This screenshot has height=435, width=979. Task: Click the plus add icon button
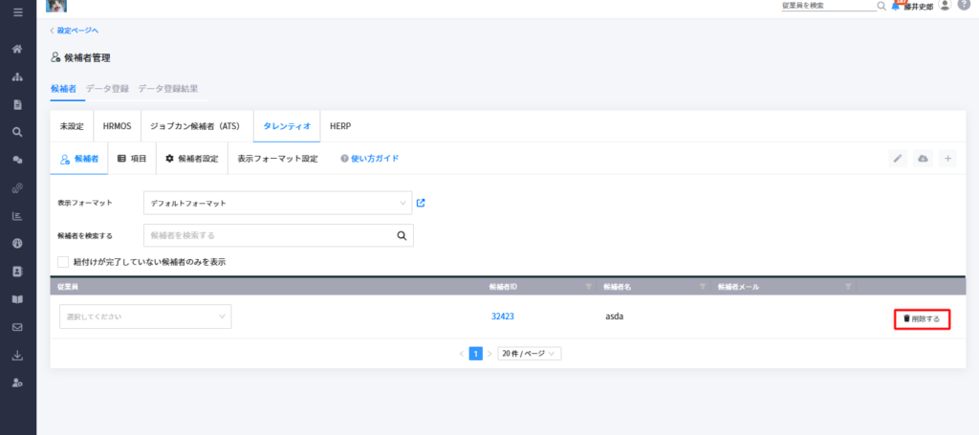[947, 159]
